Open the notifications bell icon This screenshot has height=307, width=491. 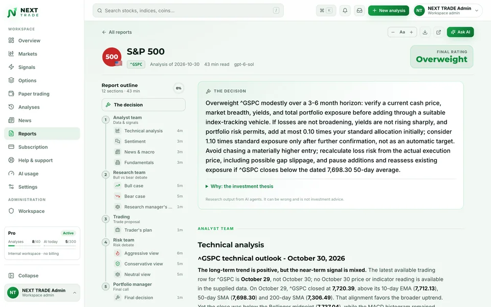pyautogui.click(x=345, y=10)
